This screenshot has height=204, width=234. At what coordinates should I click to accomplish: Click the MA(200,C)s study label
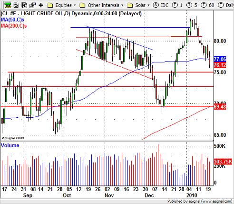click(x=14, y=26)
